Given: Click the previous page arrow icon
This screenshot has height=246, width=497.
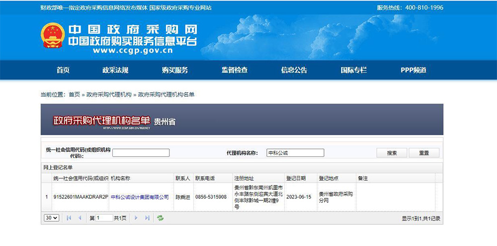Looking at the screenshot, I should coord(80,218).
